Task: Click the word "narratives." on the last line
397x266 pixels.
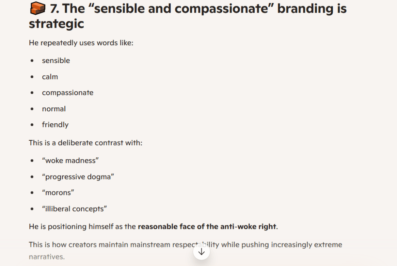Action: (x=47, y=257)
